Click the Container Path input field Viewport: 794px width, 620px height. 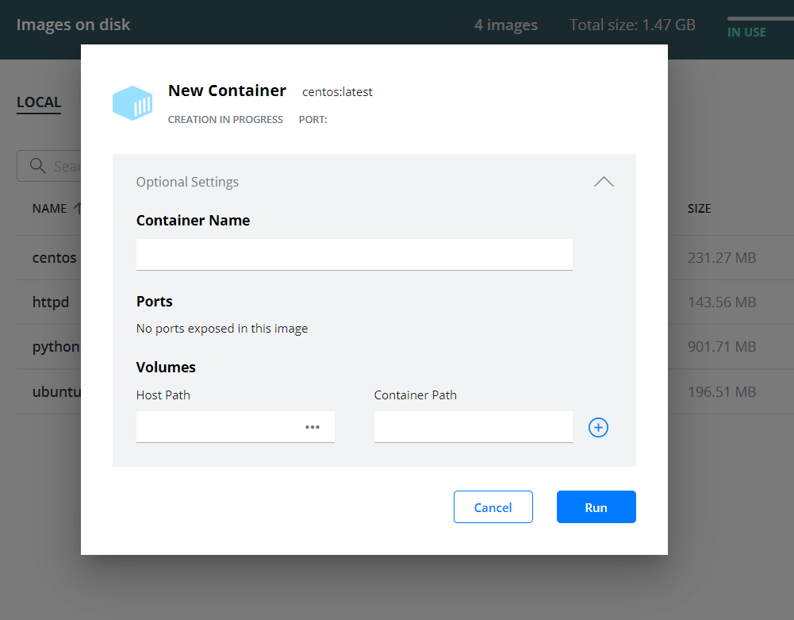(473, 427)
